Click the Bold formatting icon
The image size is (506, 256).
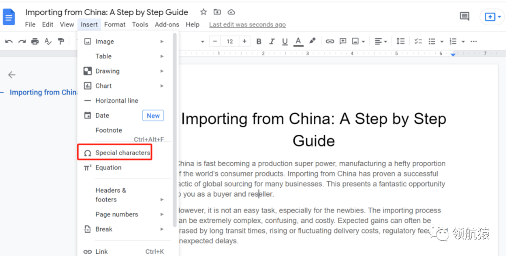coord(259,42)
